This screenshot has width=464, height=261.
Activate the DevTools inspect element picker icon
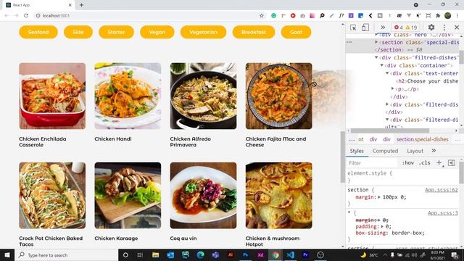353,28
